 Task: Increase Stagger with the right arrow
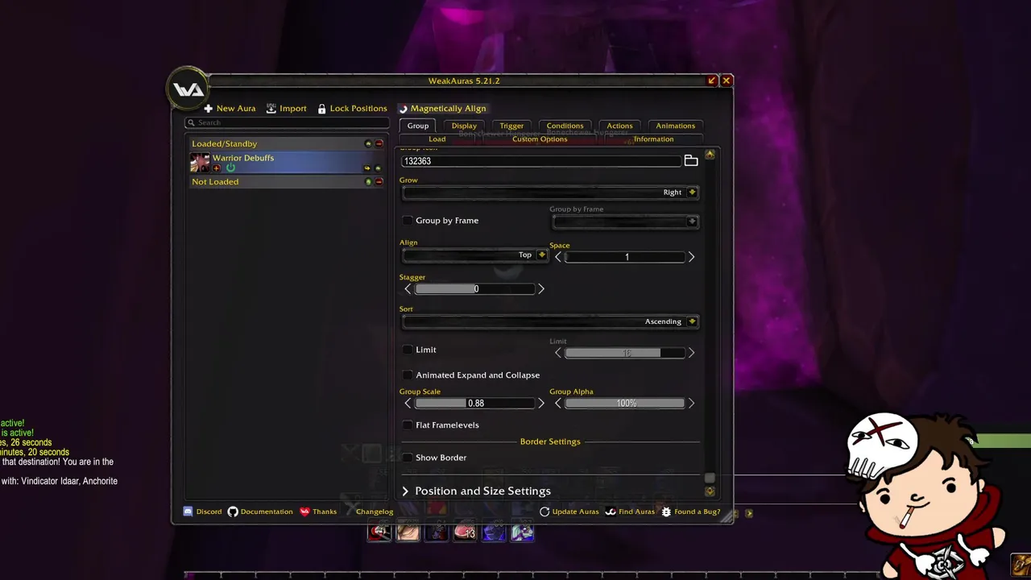tap(540, 289)
